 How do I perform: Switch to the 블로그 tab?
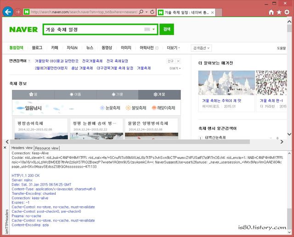tap(37, 48)
